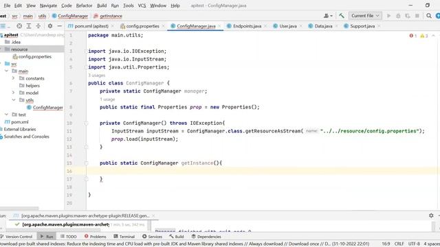Viewport: 440px width, 247px height.
Task: Click the CRLF line separator in status bar
Action: 399,244
